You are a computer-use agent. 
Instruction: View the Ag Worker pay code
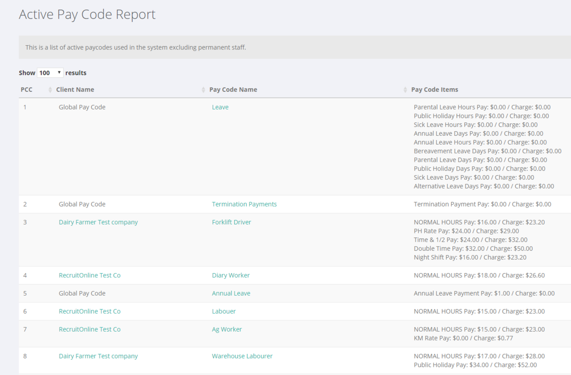coord(227,329)
